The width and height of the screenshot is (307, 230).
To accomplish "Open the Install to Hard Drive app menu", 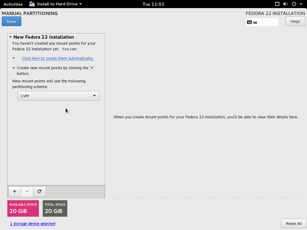I will coord(56,4).
